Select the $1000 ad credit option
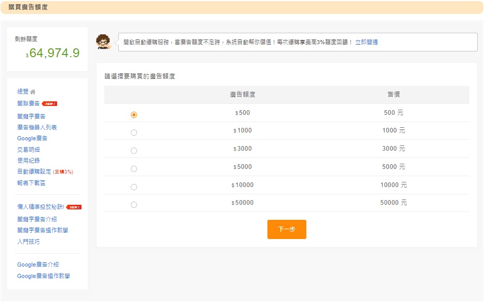 134,133
